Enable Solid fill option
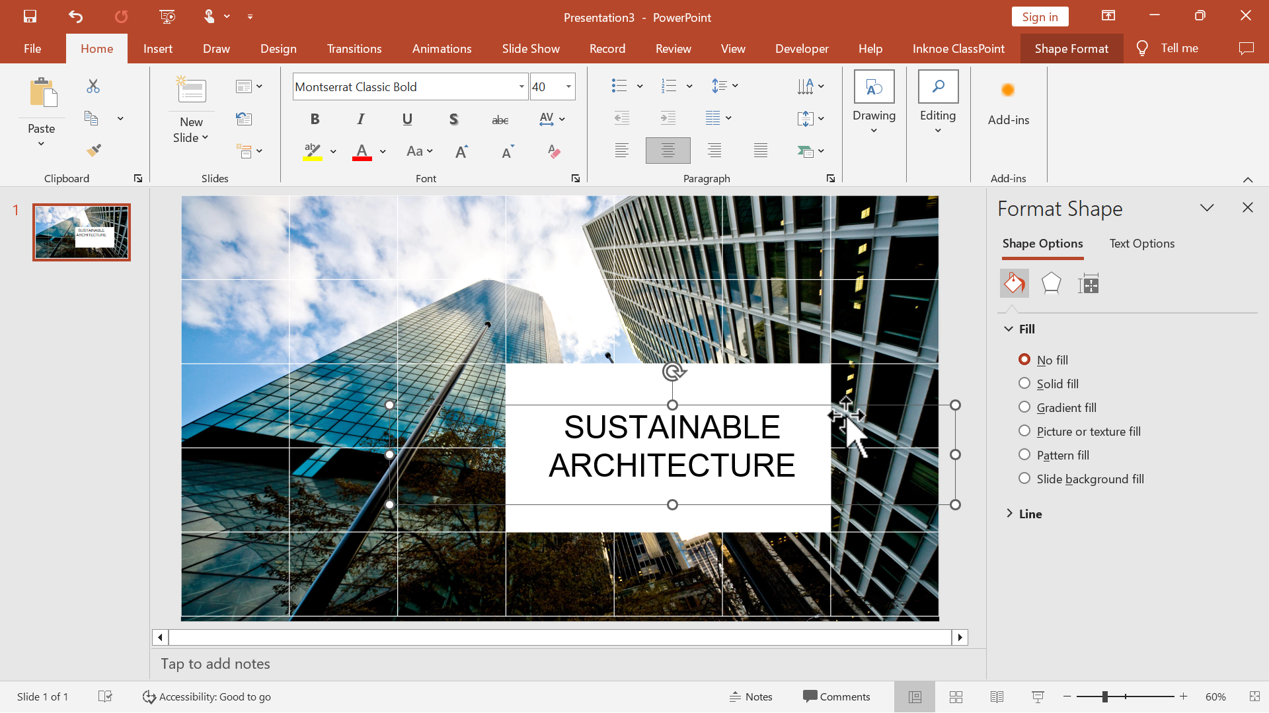The width and height of the screenshot is (1269, 713). point(1024,383)
